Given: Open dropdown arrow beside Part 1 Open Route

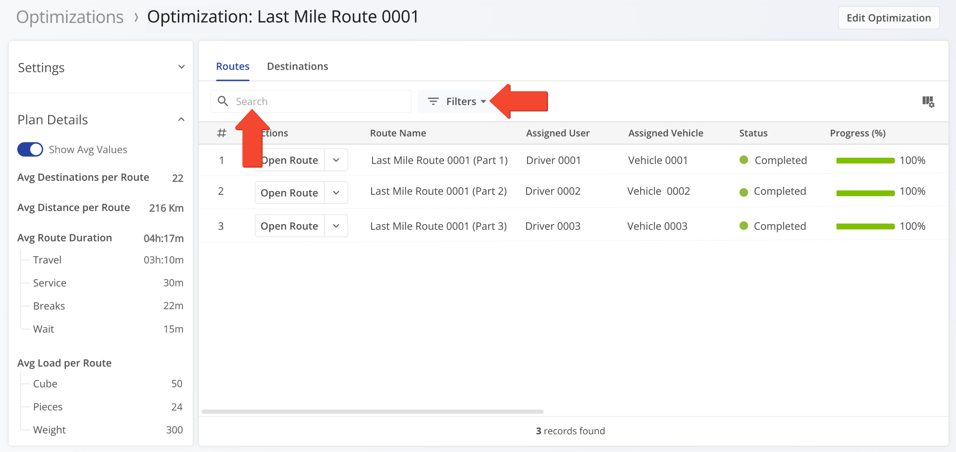Looking at the screenshot, I should coord(336,160).
